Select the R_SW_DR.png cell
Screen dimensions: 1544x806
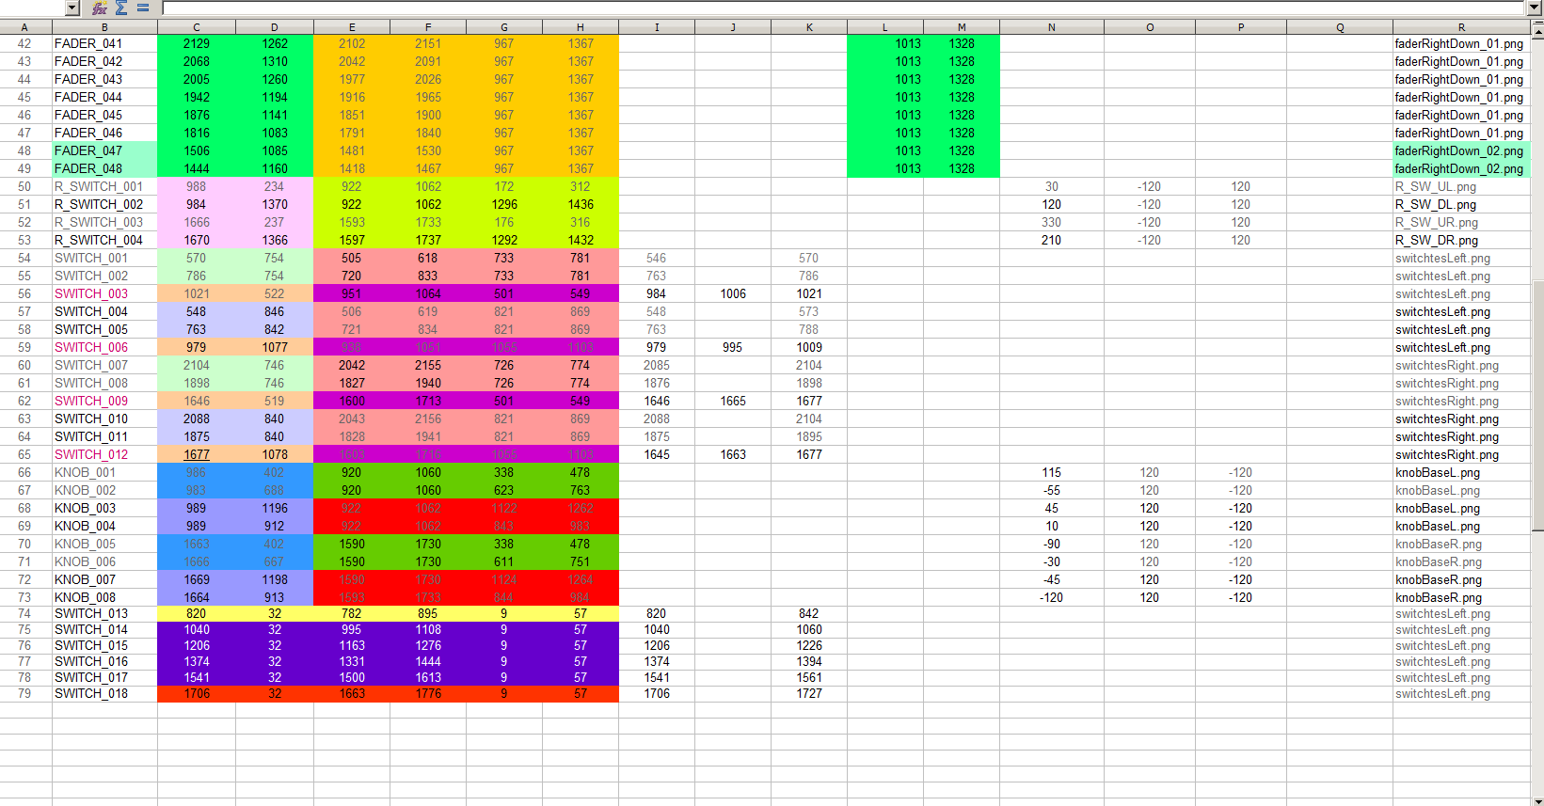pos(1460,240)
